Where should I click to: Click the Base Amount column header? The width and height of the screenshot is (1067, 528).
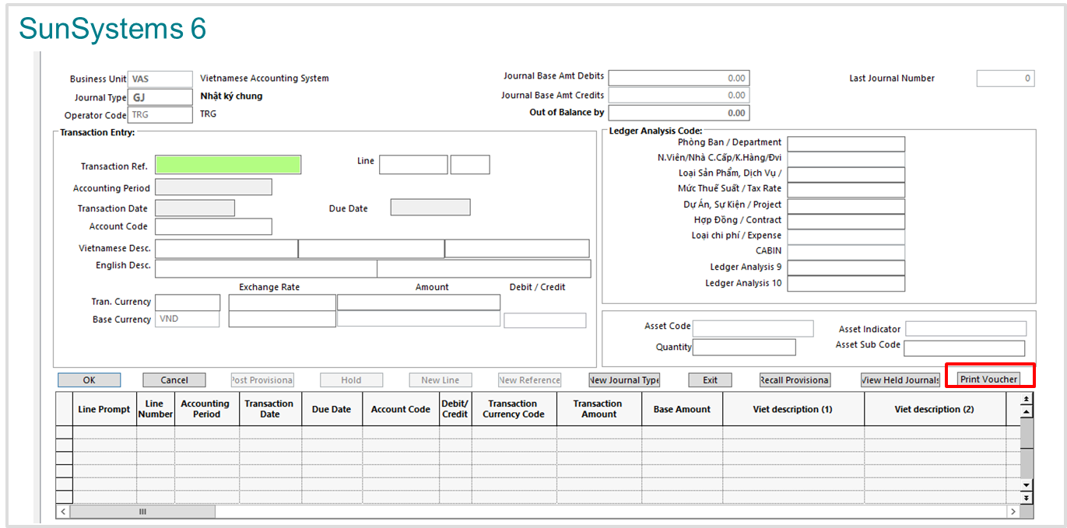682,409
